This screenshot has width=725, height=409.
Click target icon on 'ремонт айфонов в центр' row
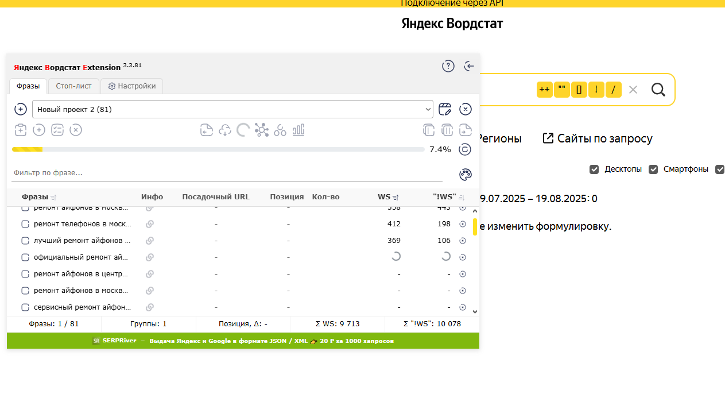coord(463,274)
